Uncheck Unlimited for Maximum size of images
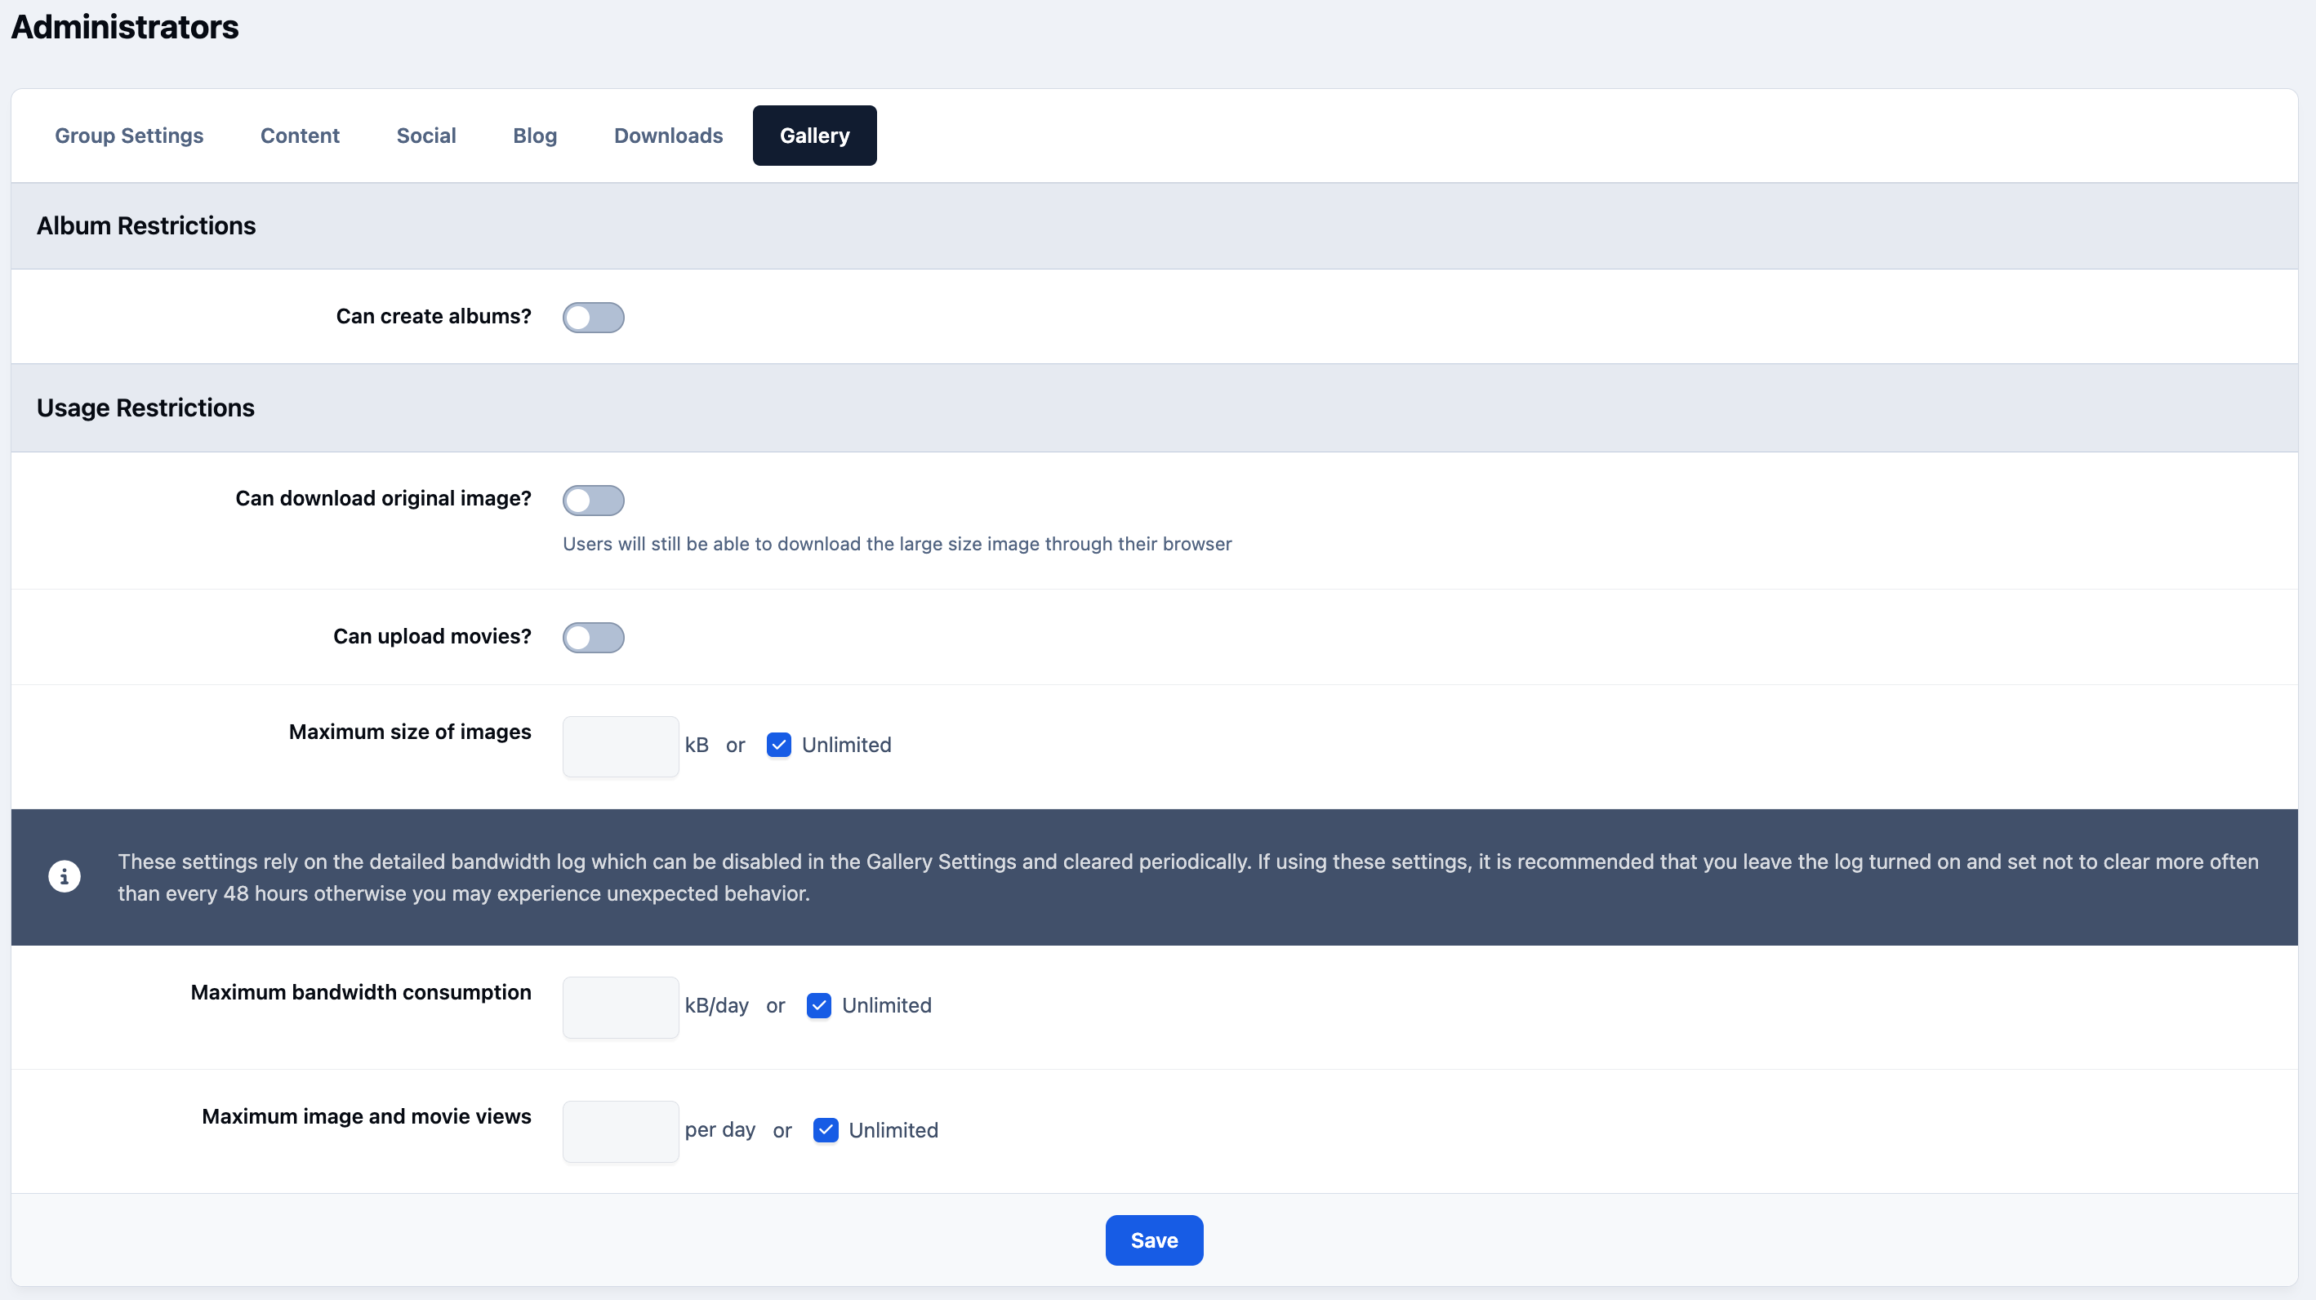The height and width of the screenshot is (1300, 2316). tap(778, 746)
